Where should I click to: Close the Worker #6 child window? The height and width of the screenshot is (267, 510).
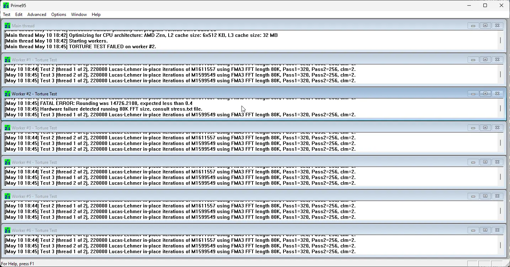point(497,230)
